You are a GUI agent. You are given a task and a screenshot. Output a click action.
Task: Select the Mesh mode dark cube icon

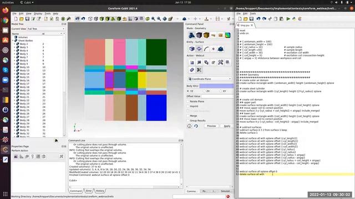tap(199, 35)
